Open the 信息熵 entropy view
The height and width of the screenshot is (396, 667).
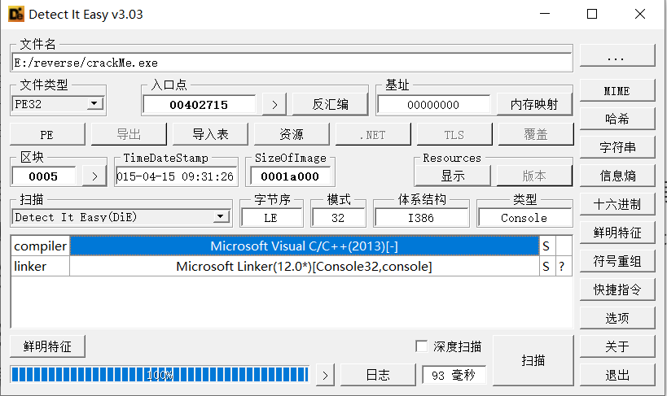[617, 176]
